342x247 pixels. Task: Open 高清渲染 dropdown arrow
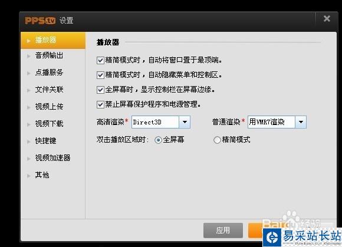pos(185,122)
